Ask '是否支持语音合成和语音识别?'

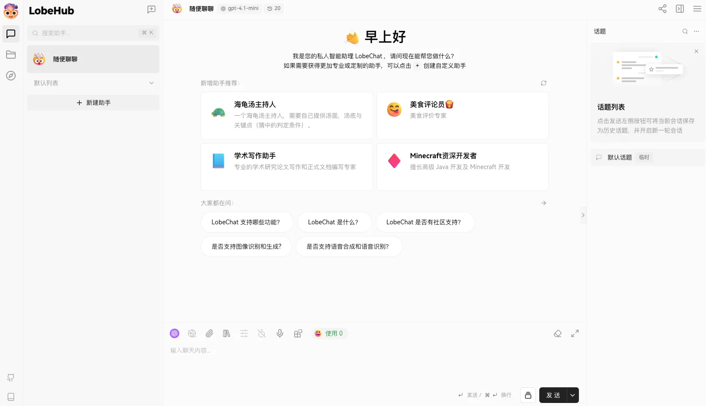(x=349, y=246)
